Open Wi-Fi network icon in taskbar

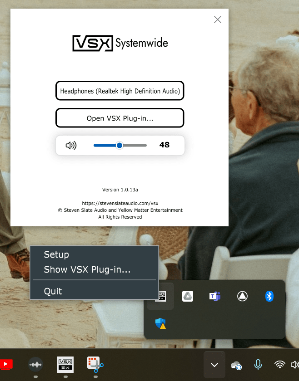pos(279,365)
